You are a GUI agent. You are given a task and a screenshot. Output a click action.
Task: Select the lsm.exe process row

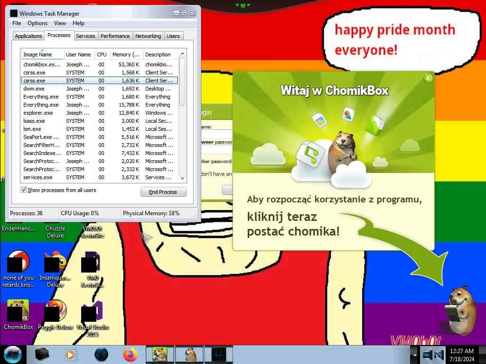99,129
